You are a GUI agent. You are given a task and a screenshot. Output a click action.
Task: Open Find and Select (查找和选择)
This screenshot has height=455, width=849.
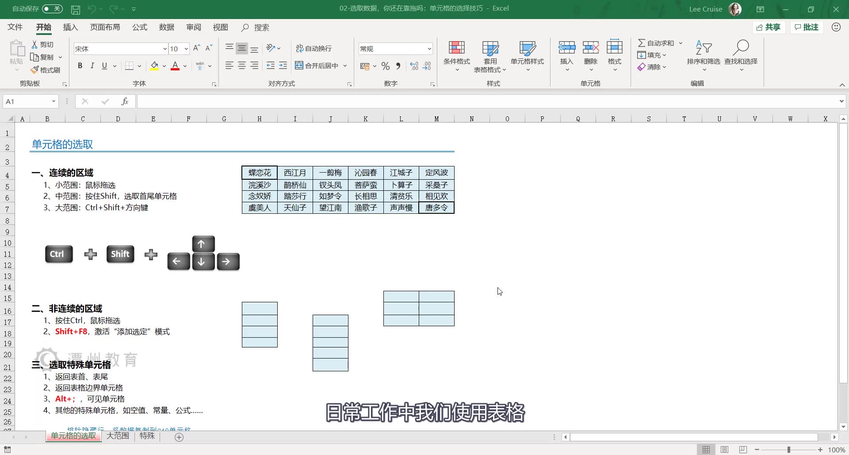click(741, 55)
